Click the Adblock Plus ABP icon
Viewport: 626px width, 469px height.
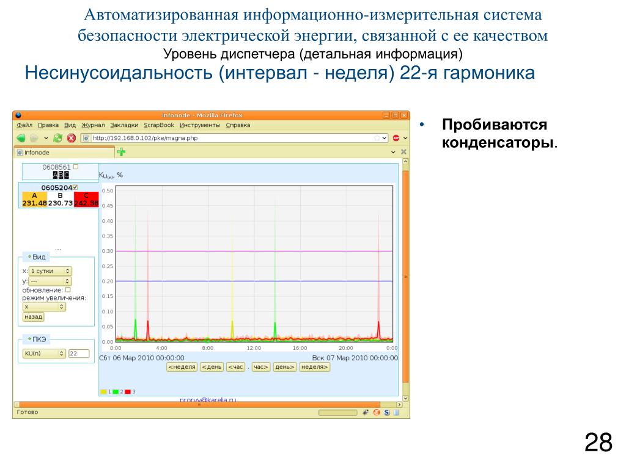coord(396,138)
